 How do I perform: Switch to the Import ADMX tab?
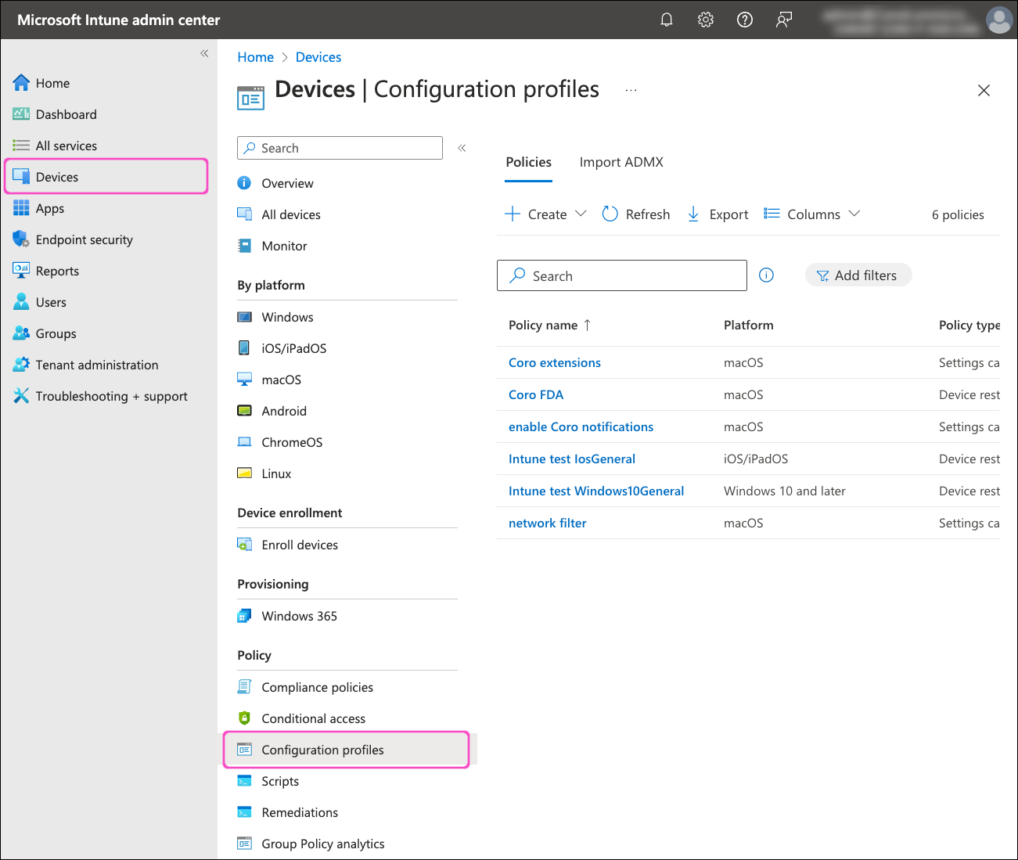621,162
